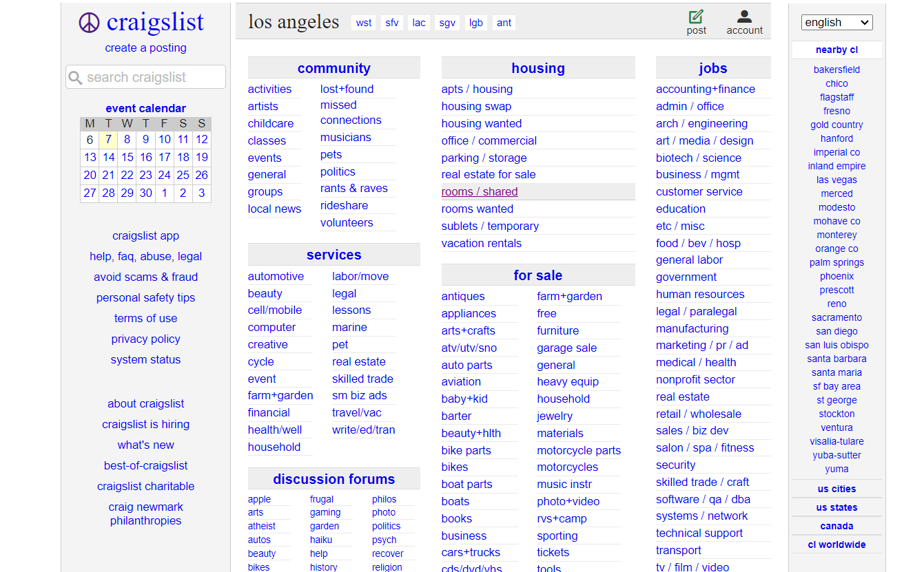Open the atheist discussion forum
Image resolution: width=924 pixels, height=572 pixels.
point(262,526)
